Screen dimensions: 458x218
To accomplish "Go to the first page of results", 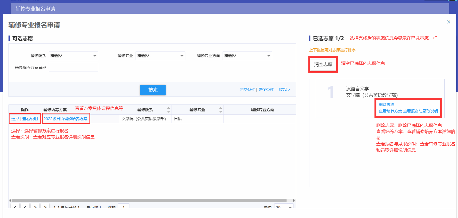I will (14, 206).
